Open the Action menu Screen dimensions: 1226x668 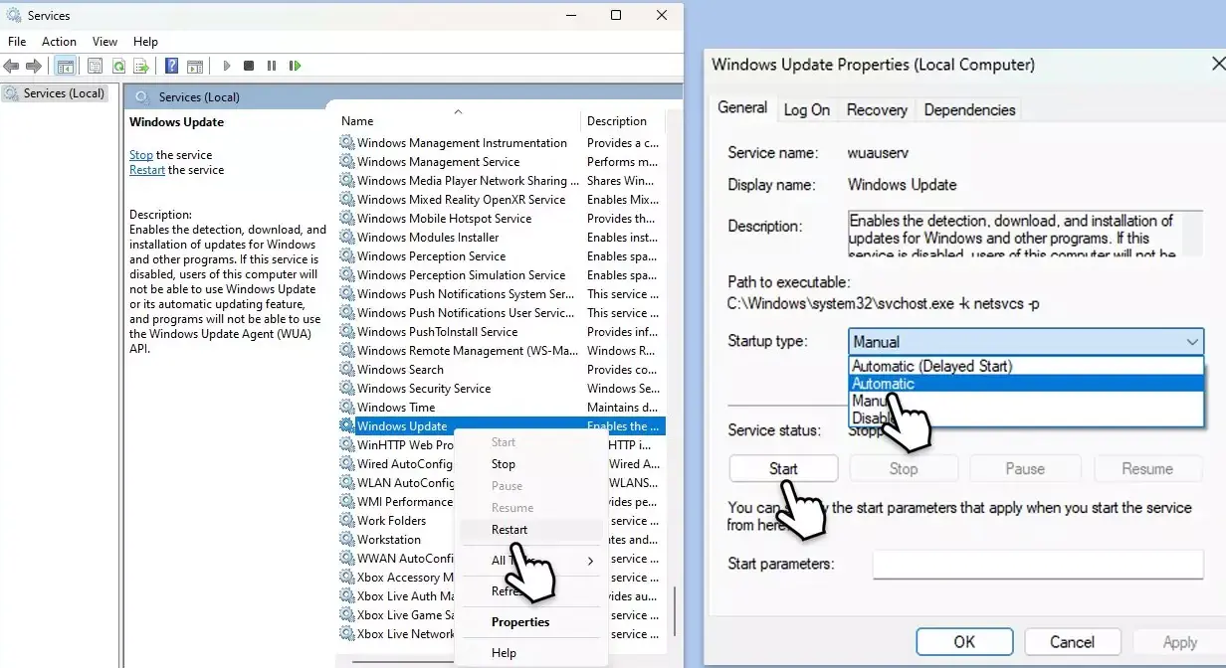point(59,42)
